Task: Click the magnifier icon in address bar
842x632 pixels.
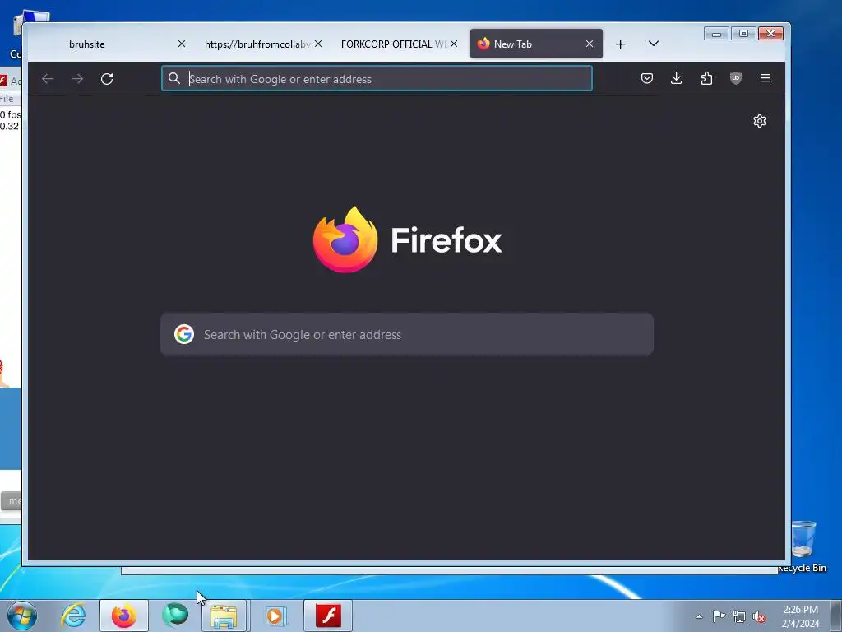Action: point(174,78)
